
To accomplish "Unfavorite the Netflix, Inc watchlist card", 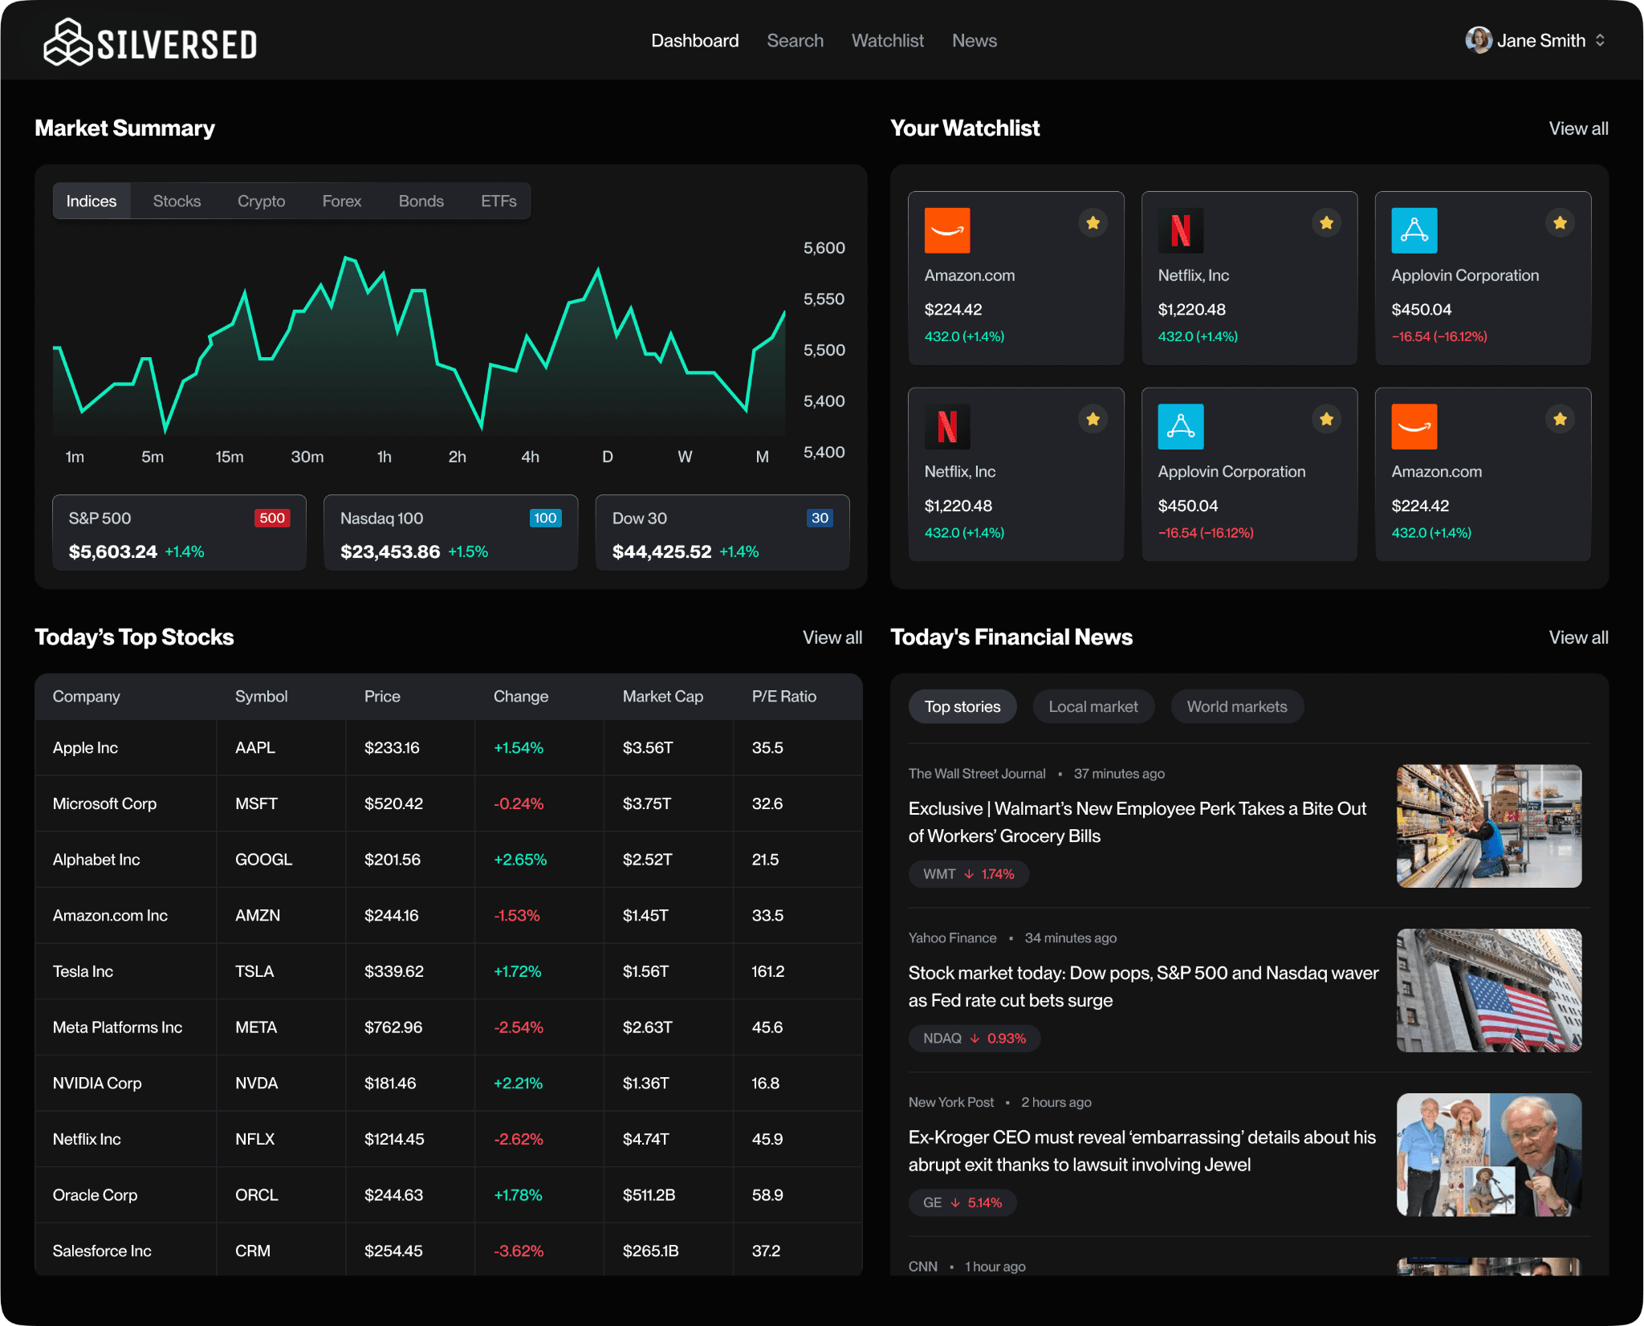I will pyautogui.click(x=1326, y=222).
